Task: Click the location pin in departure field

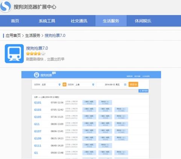Action: point(59,84)
